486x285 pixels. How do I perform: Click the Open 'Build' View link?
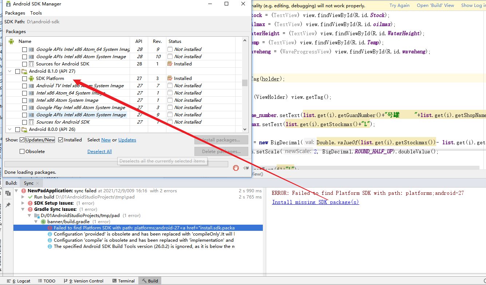tap(435, 5)
